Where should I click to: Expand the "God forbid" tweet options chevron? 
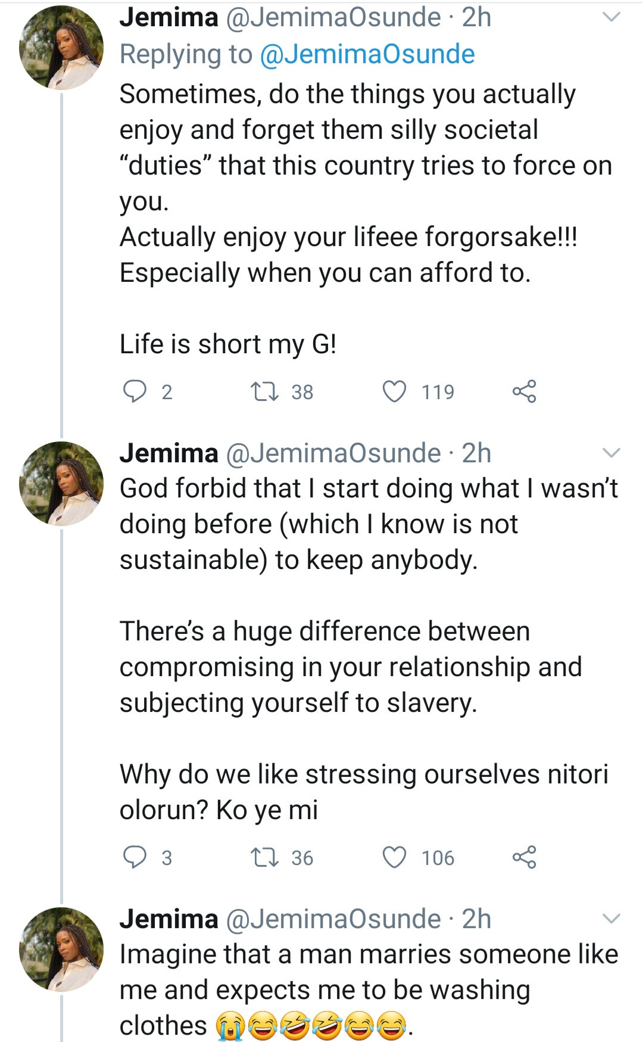611,453
